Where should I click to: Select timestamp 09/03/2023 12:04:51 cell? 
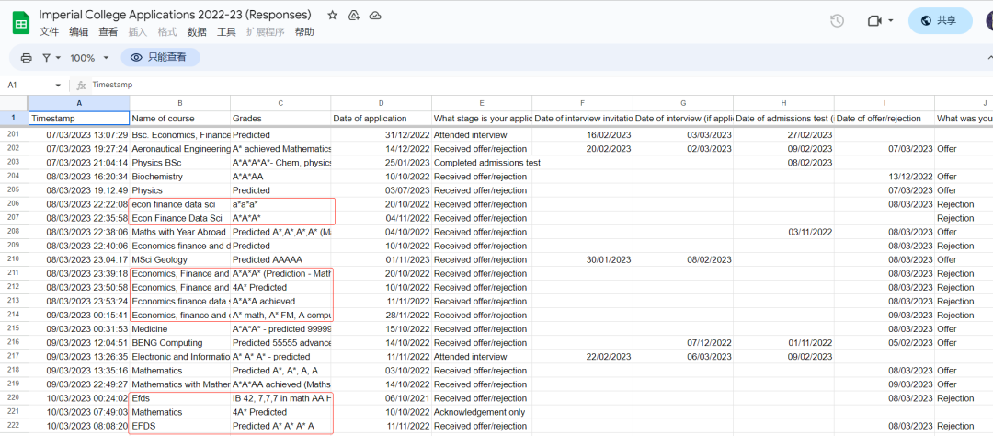tap(79, 343)
